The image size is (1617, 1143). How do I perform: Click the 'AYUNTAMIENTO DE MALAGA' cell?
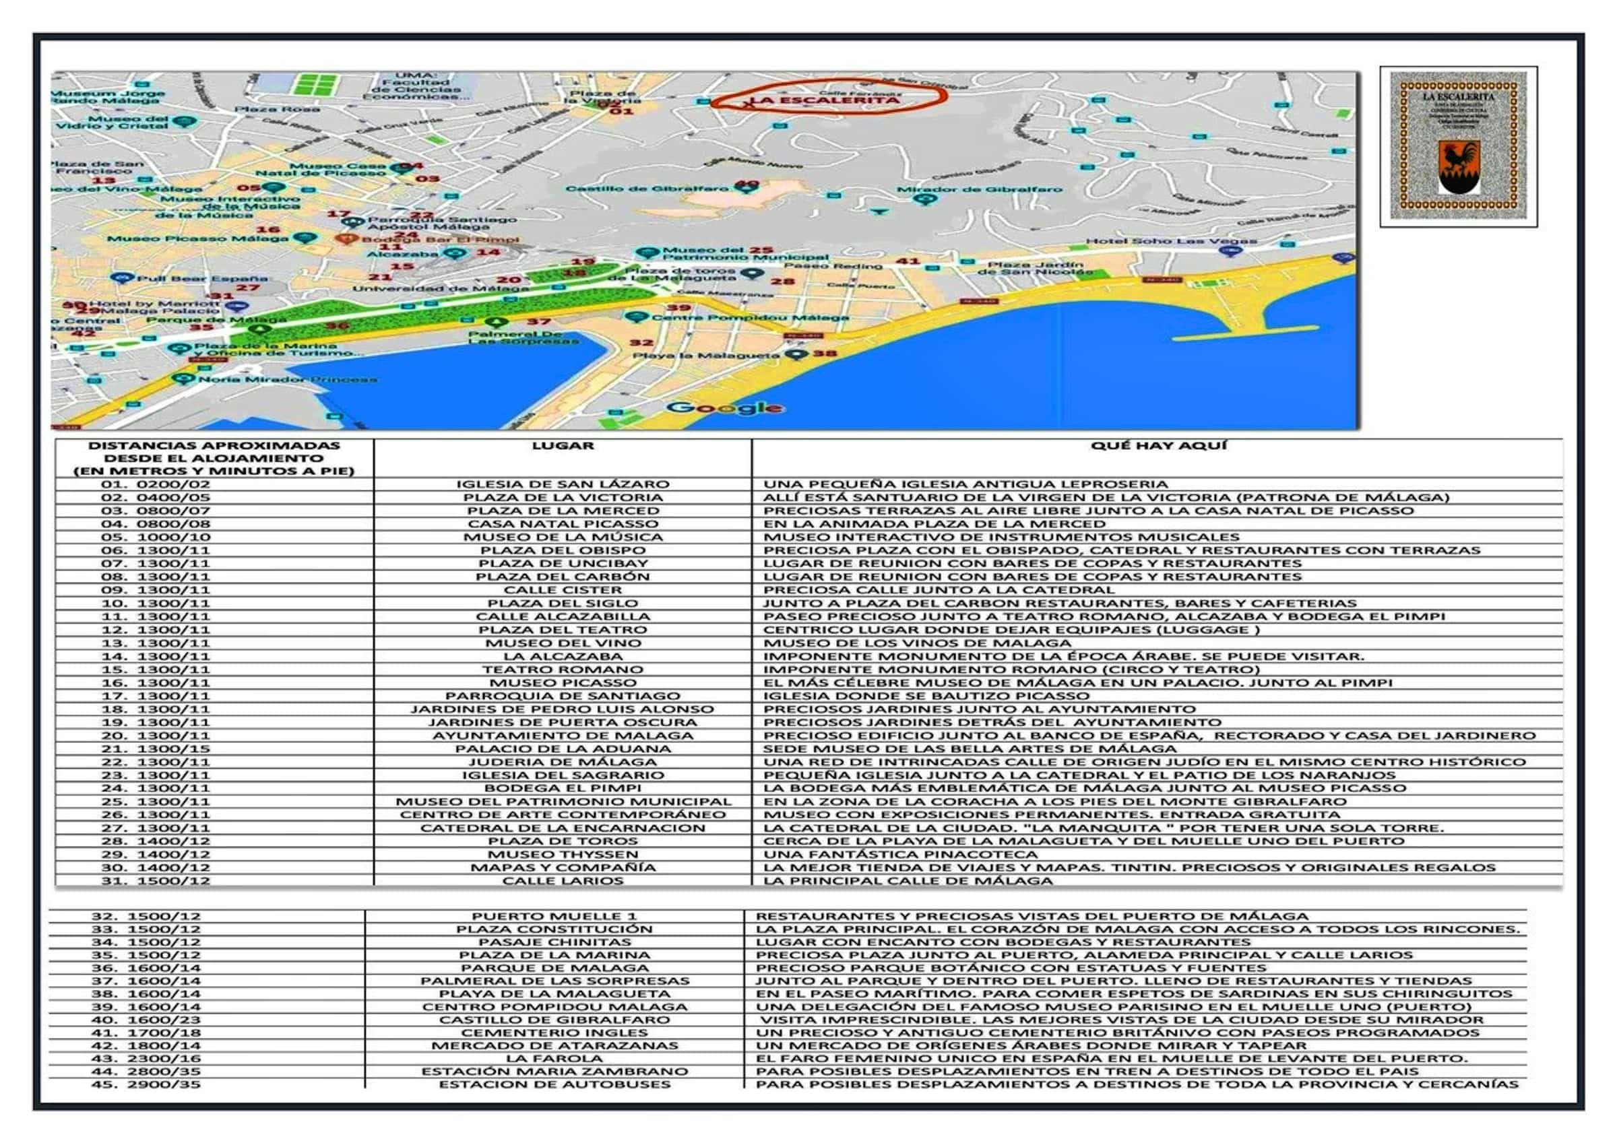(563, 736)
